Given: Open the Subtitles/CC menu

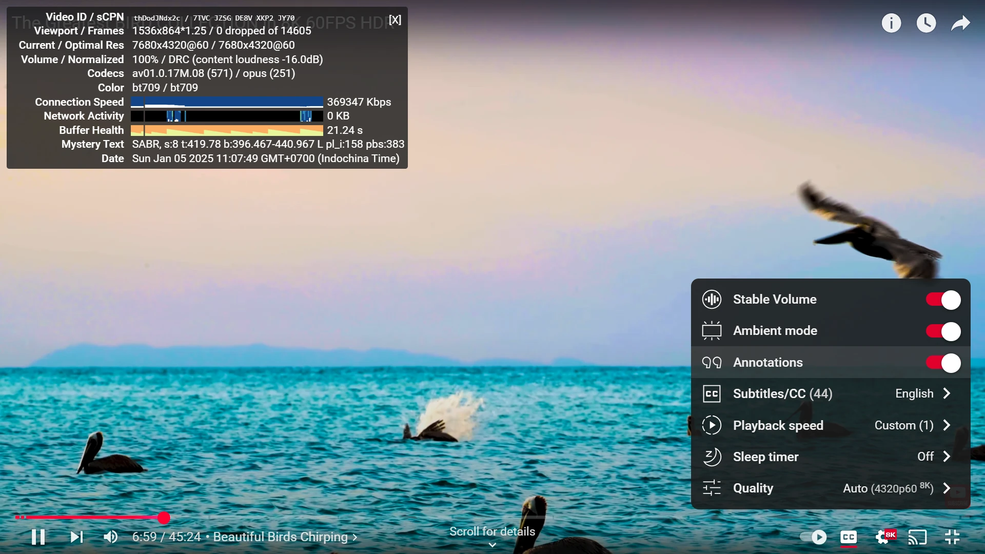Looking at the screenshot, I should click(831, 394).
